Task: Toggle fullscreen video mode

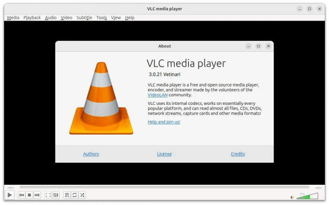Action: [48, 195]
